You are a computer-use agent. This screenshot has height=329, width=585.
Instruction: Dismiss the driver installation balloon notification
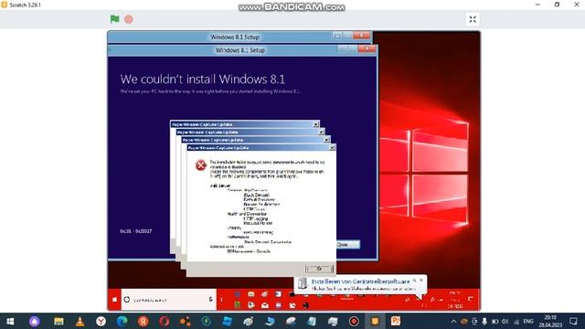click(421, 280)
